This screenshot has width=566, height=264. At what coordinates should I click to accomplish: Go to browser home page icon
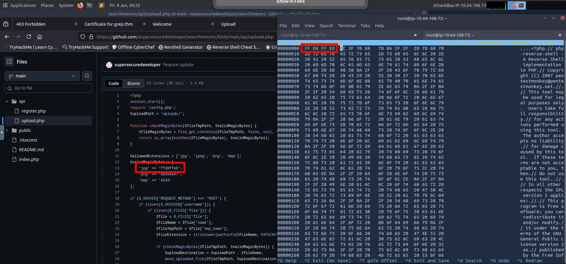click(39, 37)
